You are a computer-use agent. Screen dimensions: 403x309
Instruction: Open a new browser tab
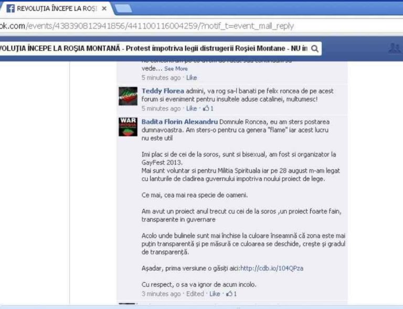point(122,8)
